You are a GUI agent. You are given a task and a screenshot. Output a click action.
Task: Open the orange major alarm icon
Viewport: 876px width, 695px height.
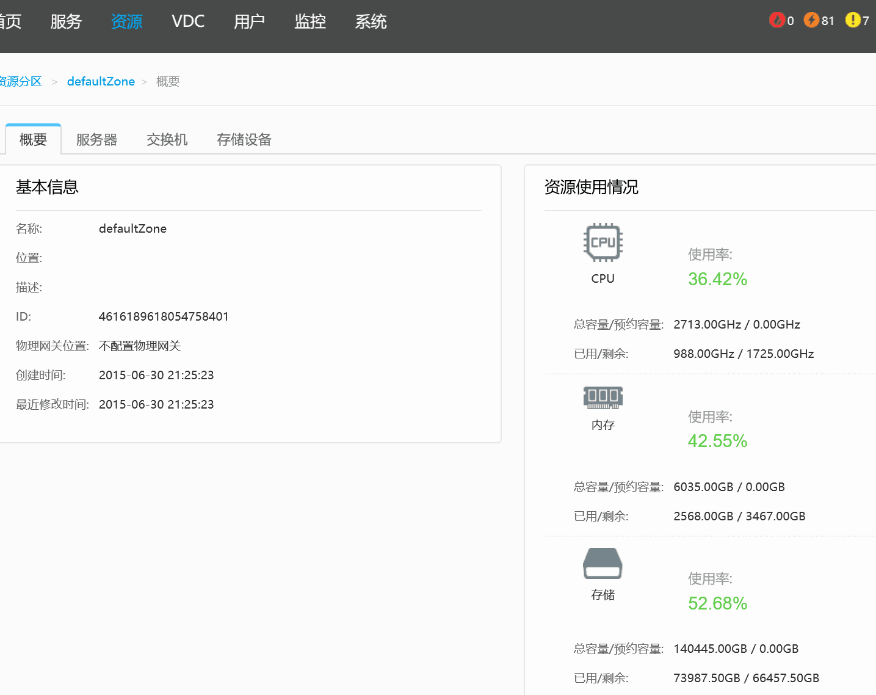[811, 20]
